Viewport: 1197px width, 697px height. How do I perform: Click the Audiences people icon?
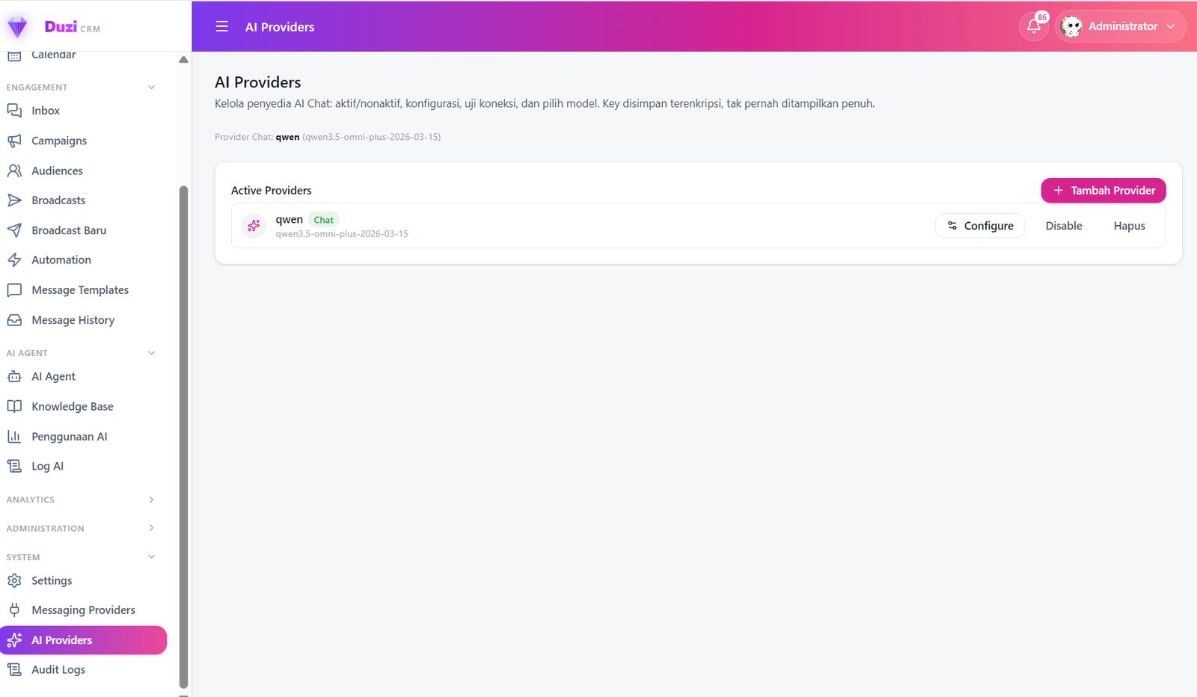click(x=14, y=171)
